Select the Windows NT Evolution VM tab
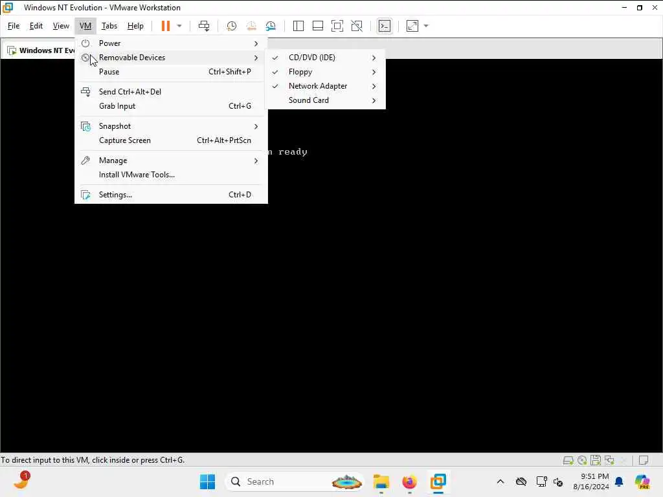663x497 pixels. coord(41,50)
